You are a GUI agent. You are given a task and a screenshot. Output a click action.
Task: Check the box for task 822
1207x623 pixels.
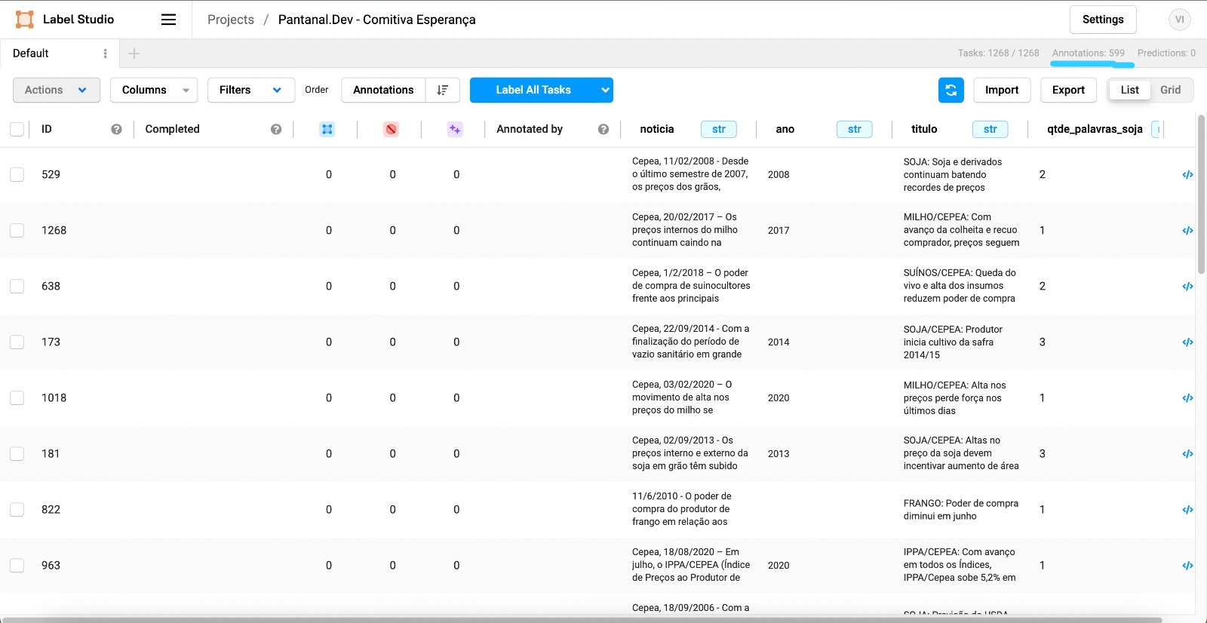17,509
